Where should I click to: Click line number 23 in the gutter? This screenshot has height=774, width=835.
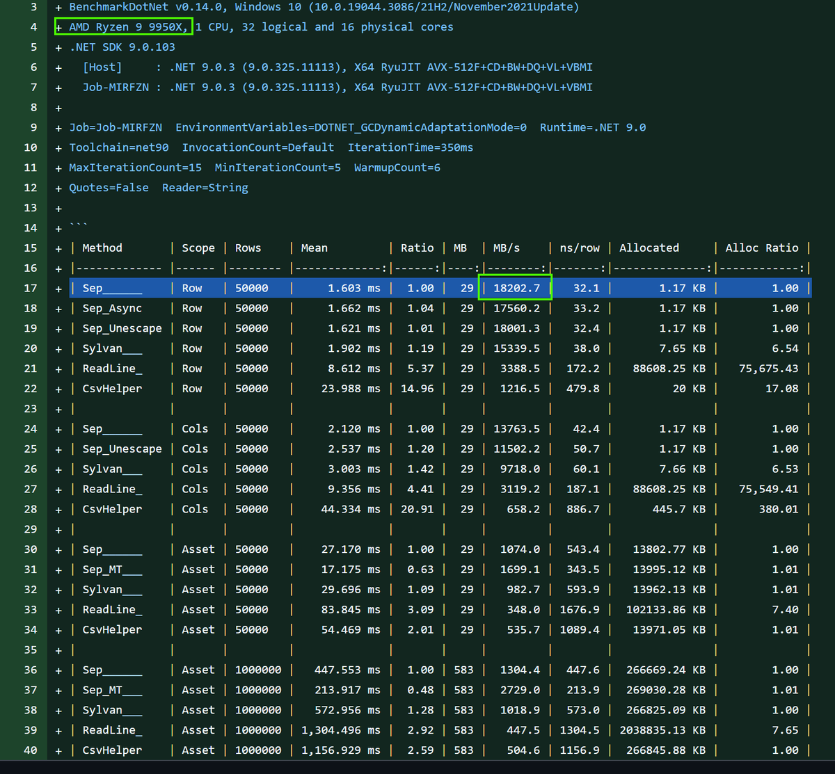coord(31,408)
